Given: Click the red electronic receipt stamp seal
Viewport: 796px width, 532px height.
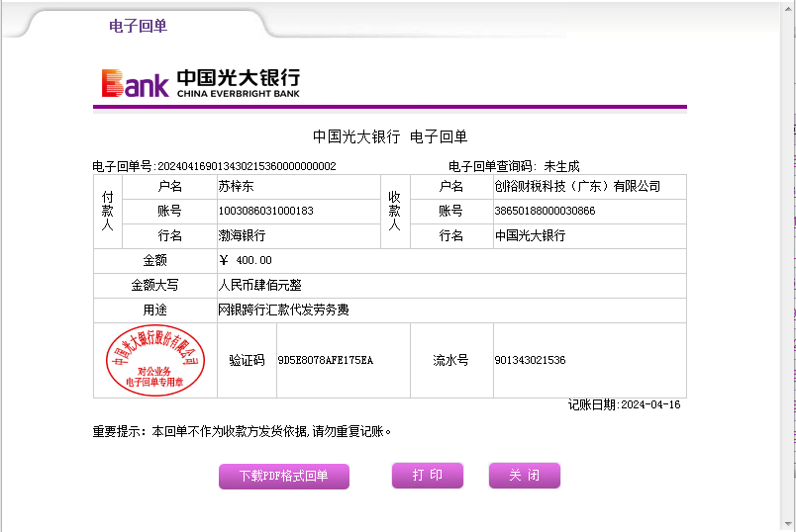Looking at the screenshot, I should [x=155, y=361].
